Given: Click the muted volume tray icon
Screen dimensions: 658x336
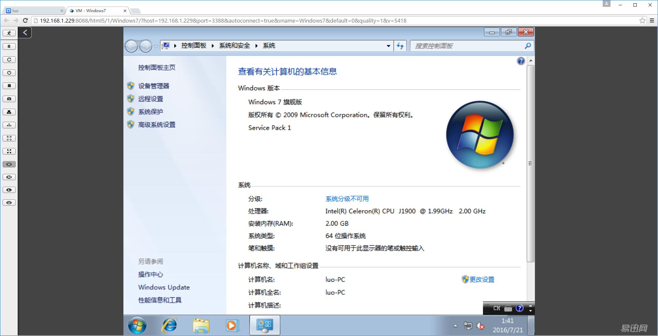Looking at the screenshot, I should click(x=481, y=326).
